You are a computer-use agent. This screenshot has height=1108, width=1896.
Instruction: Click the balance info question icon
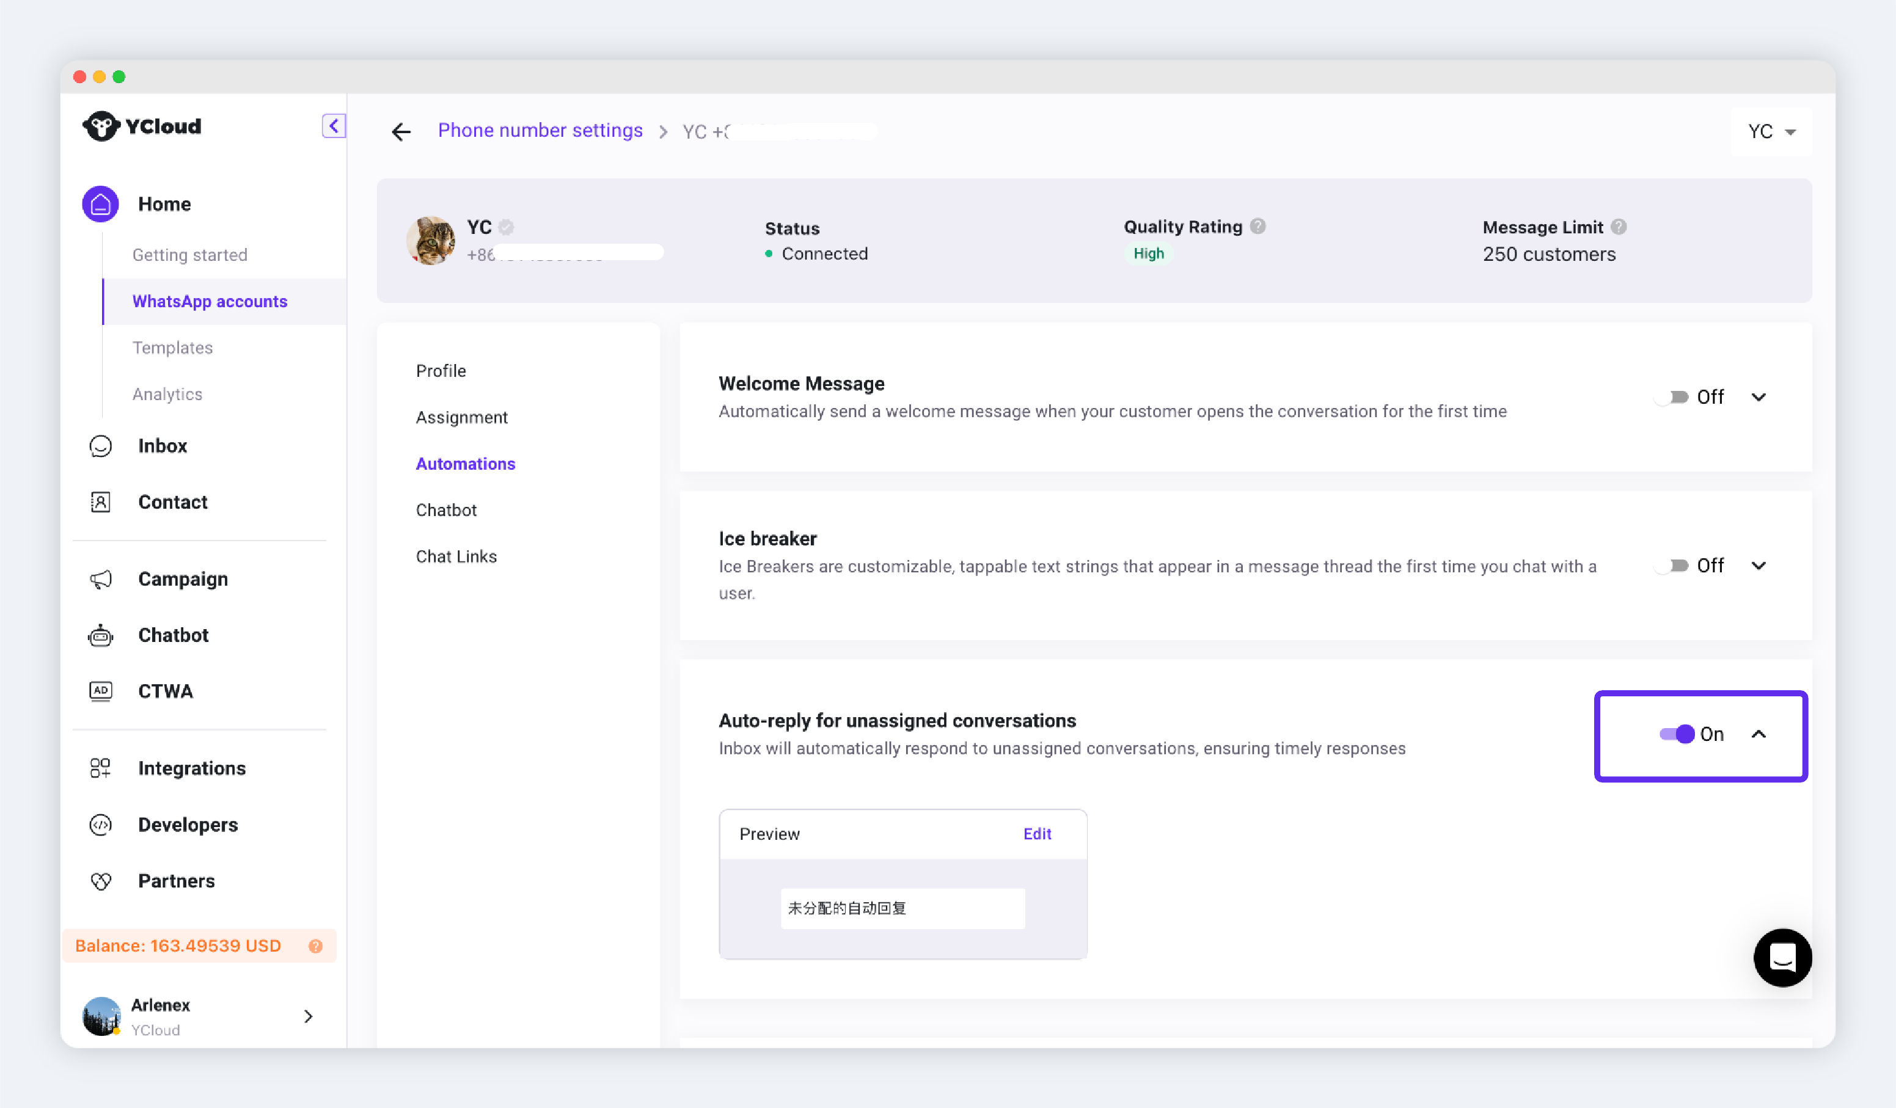point(316,946)
